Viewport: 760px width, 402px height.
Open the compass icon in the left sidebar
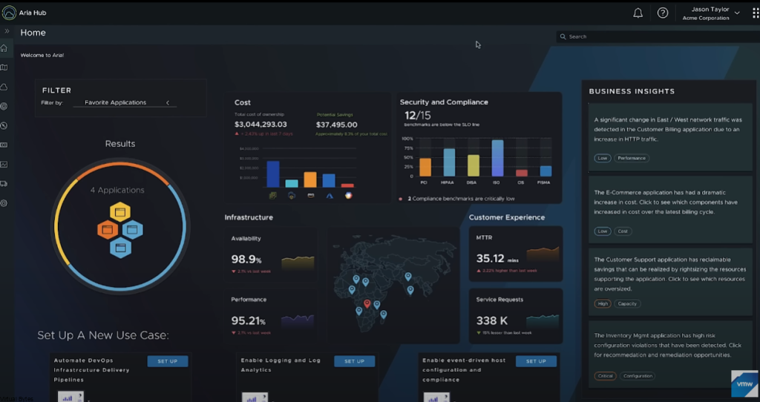[x=4, y=125]
